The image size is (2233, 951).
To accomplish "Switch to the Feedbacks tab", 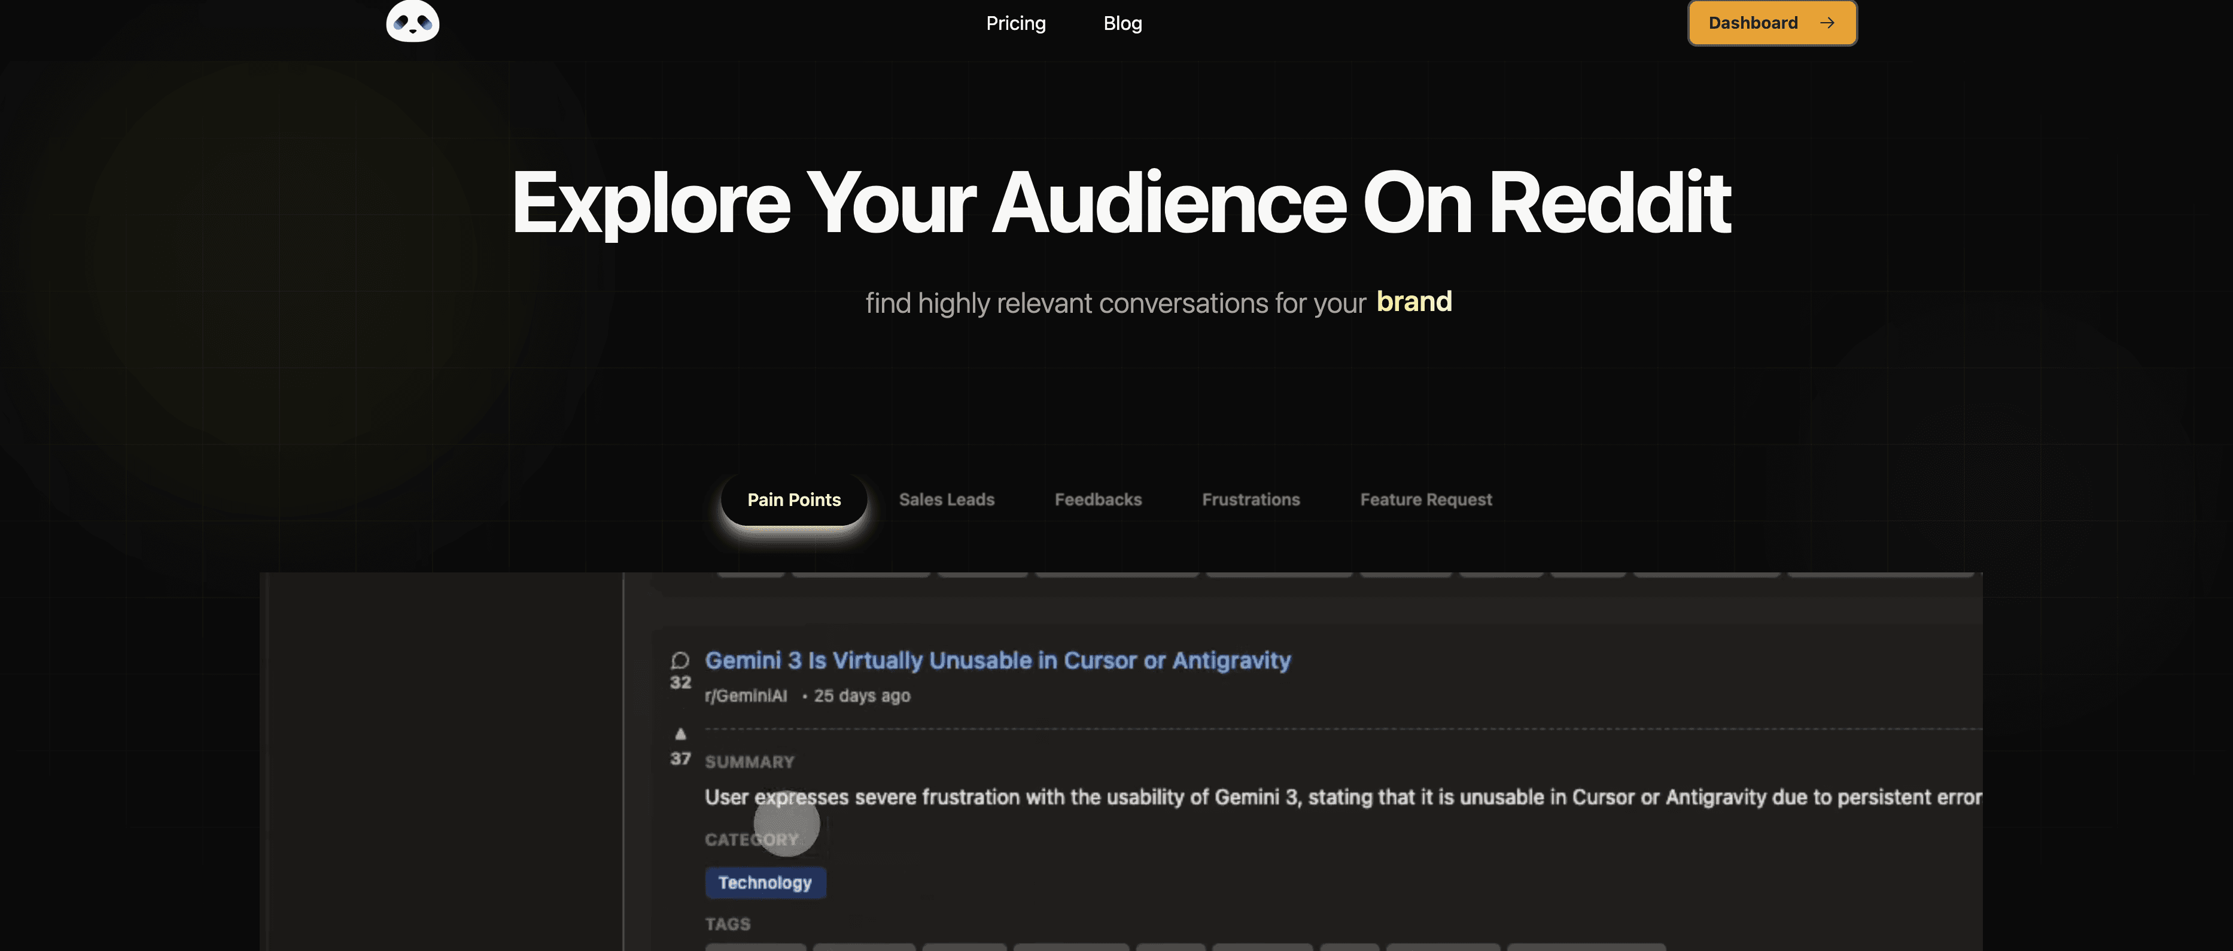I will pyautogui.click(x=1099, y=500).
